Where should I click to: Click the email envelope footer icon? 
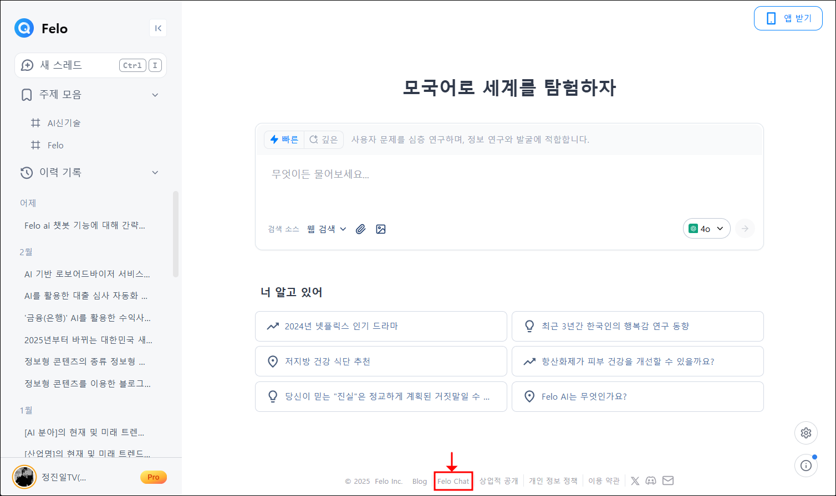coord(668,481)
